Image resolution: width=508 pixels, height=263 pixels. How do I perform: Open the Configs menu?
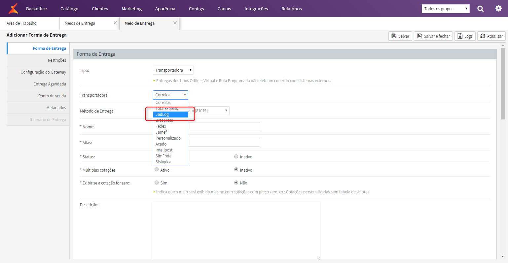click(197, 9)
